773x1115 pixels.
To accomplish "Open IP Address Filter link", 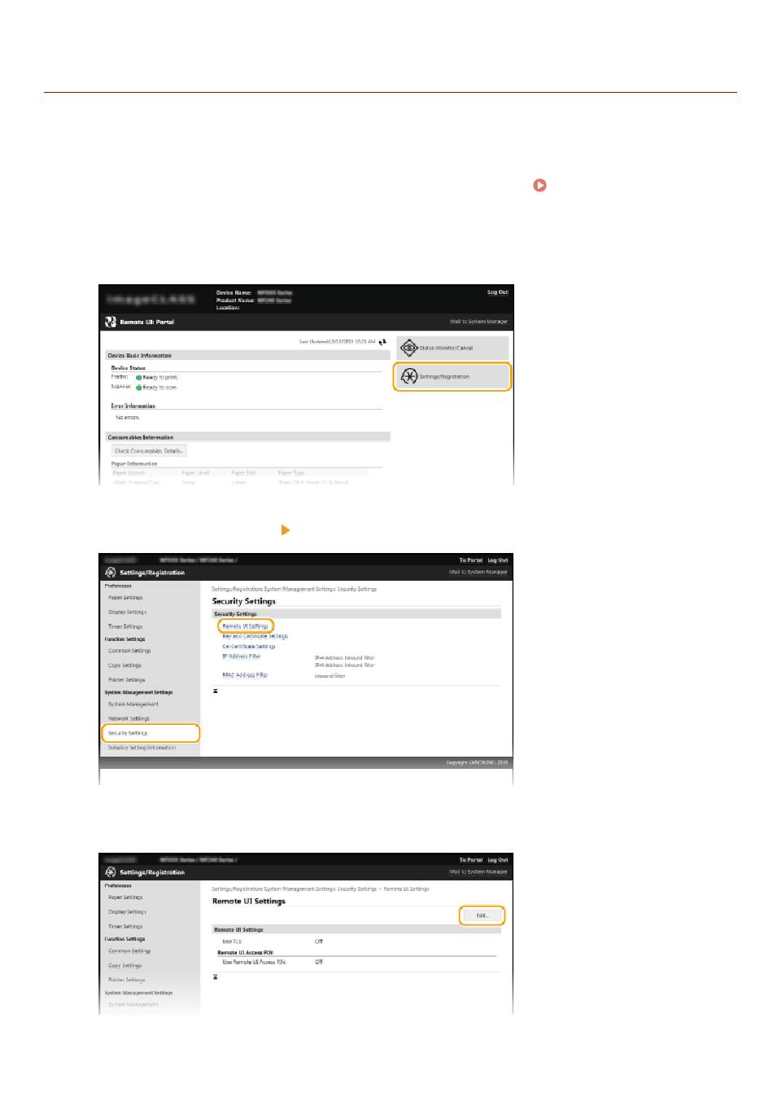I will pos(241,656).
